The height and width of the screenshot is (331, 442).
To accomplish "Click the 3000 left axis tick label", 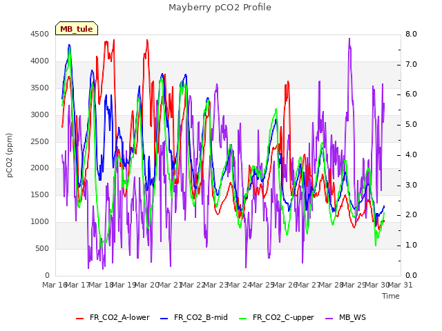I will pos(40,115).
